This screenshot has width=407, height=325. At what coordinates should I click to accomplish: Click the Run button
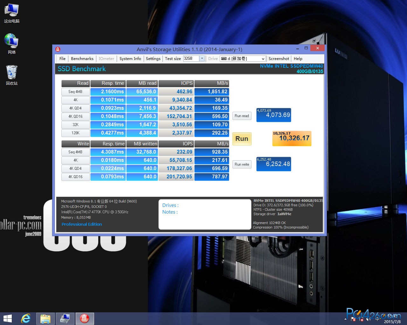click(x=242, y=139)
